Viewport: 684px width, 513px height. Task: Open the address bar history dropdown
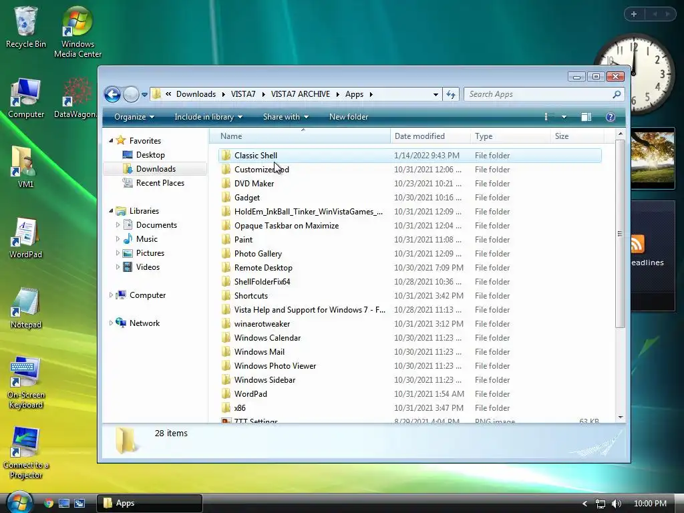click(436, 95)
